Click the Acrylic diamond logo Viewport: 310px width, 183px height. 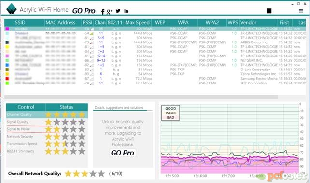pos(11,9)
